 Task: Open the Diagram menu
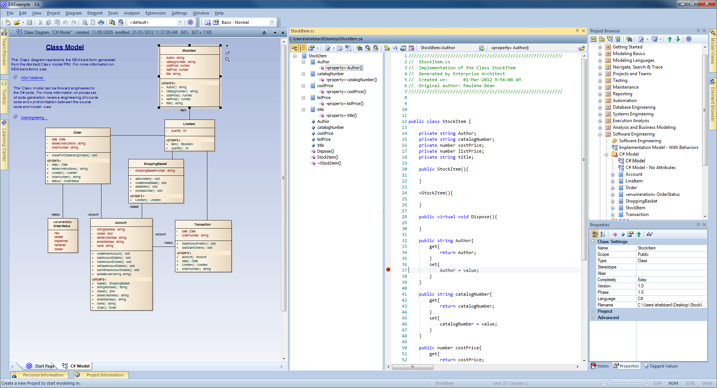pyautogui.click(x=73, y=13)
